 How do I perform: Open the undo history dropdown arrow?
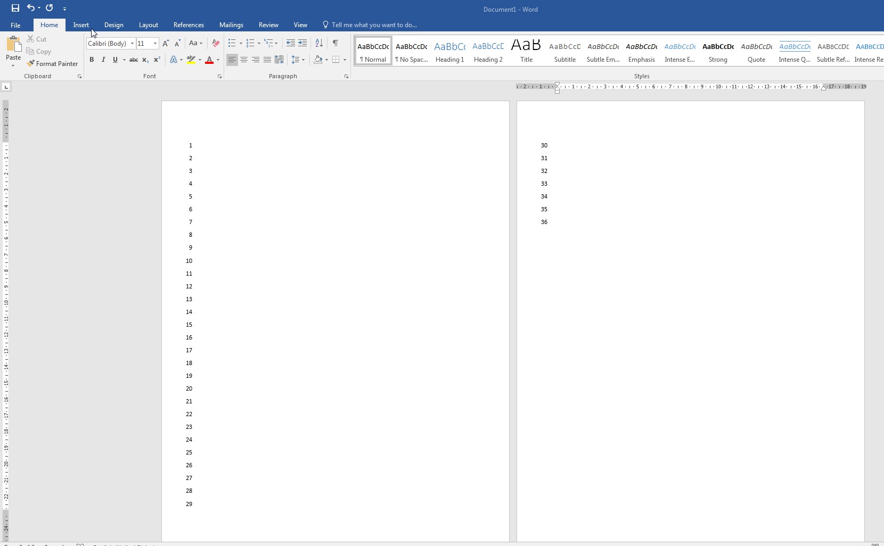pos(39,8)
